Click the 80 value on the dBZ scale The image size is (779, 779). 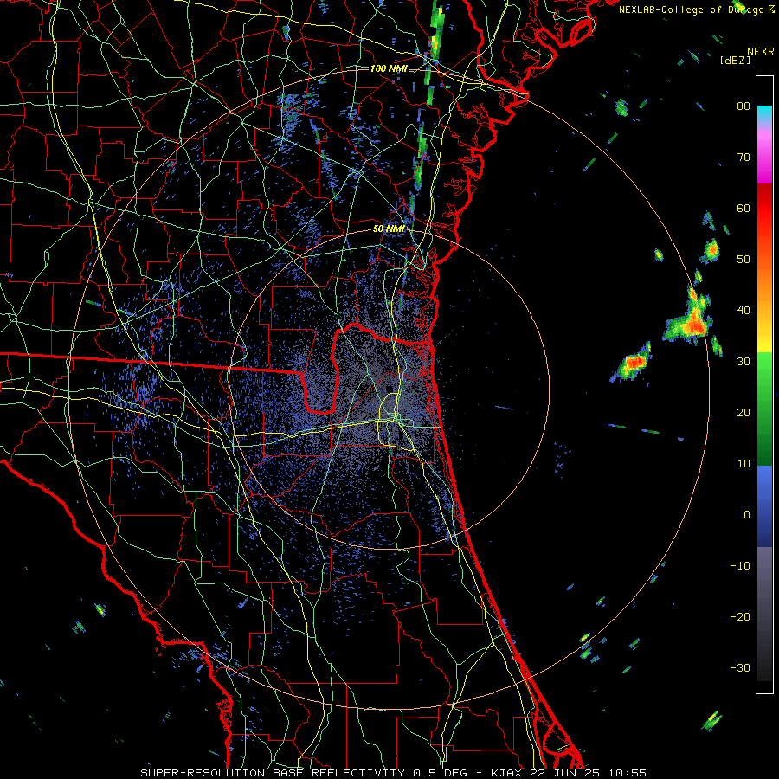[x=744, y=106]
